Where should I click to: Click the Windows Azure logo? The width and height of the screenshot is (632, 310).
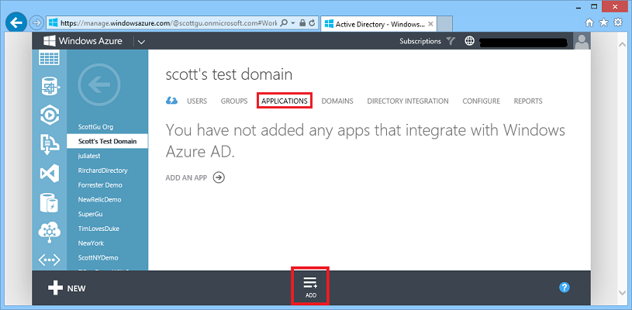[x=83, y=40]
